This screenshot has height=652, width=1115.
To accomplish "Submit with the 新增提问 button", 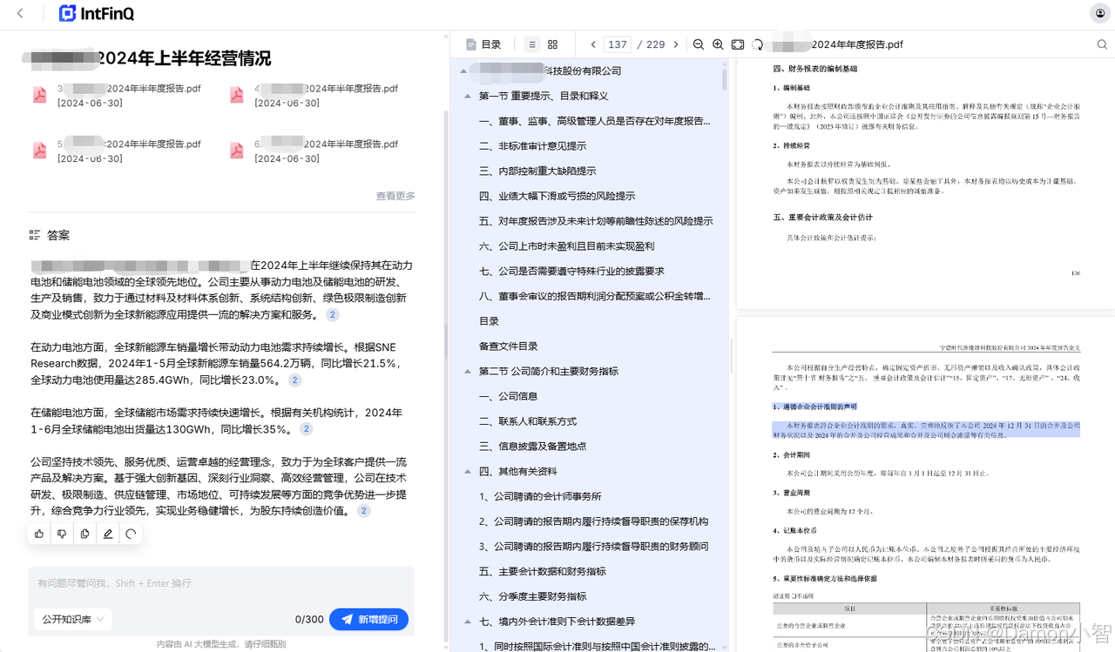I will pos(368,619).
